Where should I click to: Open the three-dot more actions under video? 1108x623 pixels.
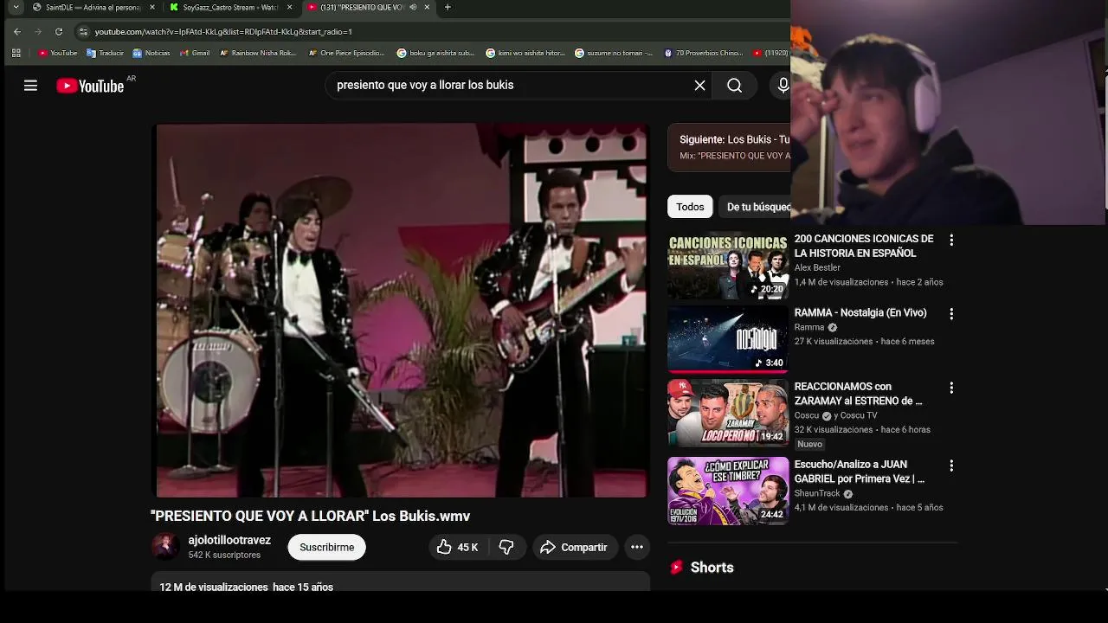[636, 547]
